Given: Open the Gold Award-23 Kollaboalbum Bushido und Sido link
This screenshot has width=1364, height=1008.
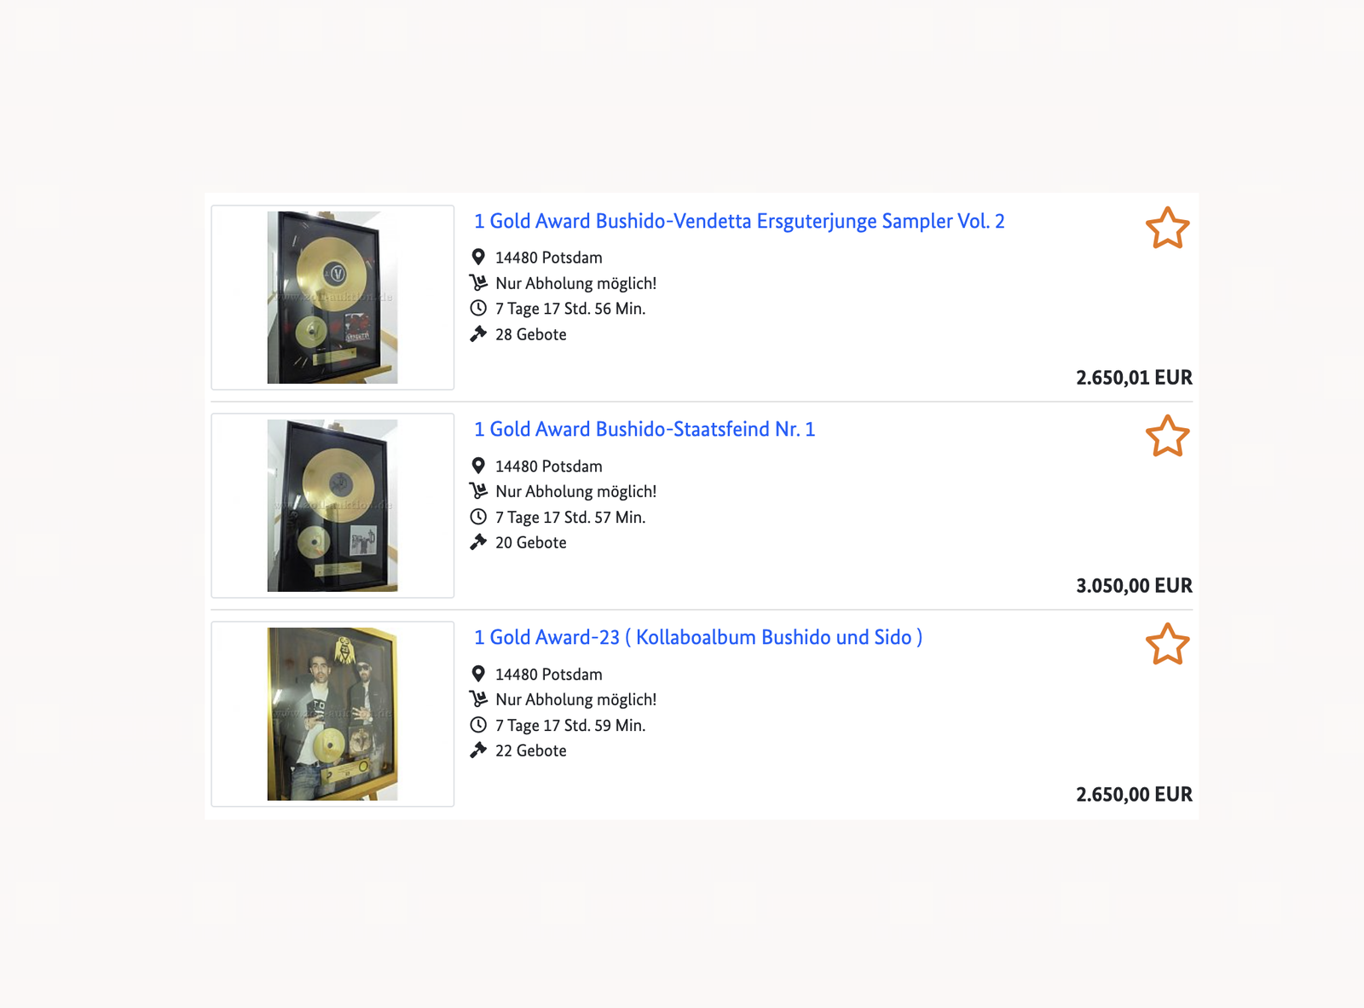Looking at the screenshot, I should (698, 637).
